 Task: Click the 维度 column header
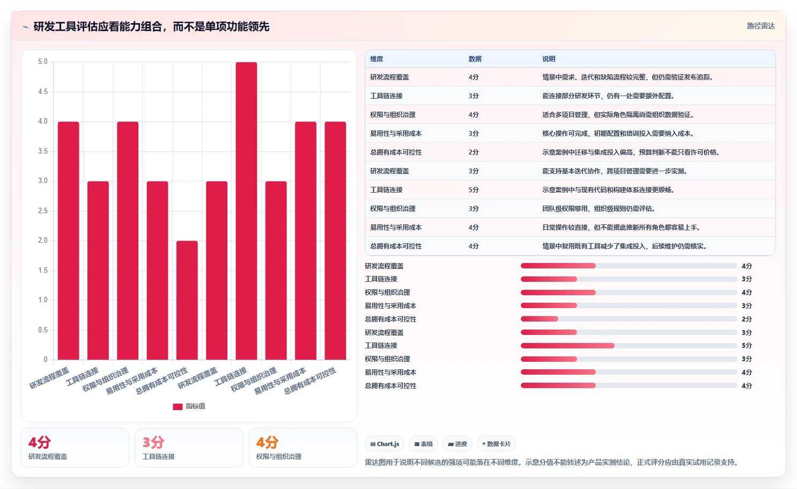point(377,59)
